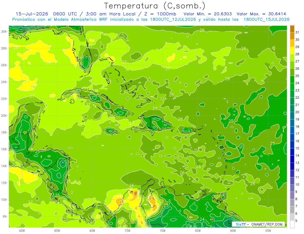Click the '18' number on the color scale
This screenshot has height=234, width=304.
[297, 127]
